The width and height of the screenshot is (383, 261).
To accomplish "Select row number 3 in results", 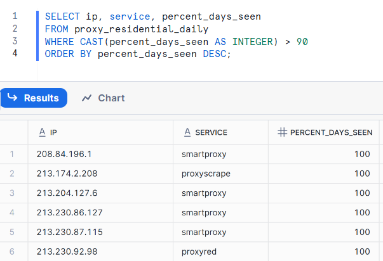I will 11,193.
